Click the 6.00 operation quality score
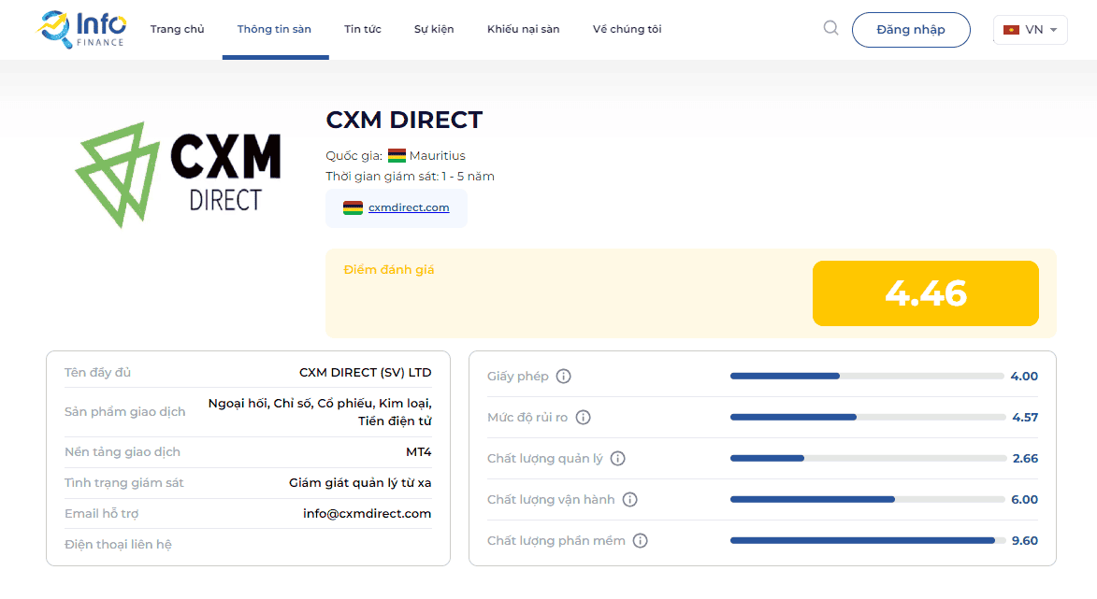Image resolution: width=1097 pixels, height=599 pixels. tap(1025, 500)
